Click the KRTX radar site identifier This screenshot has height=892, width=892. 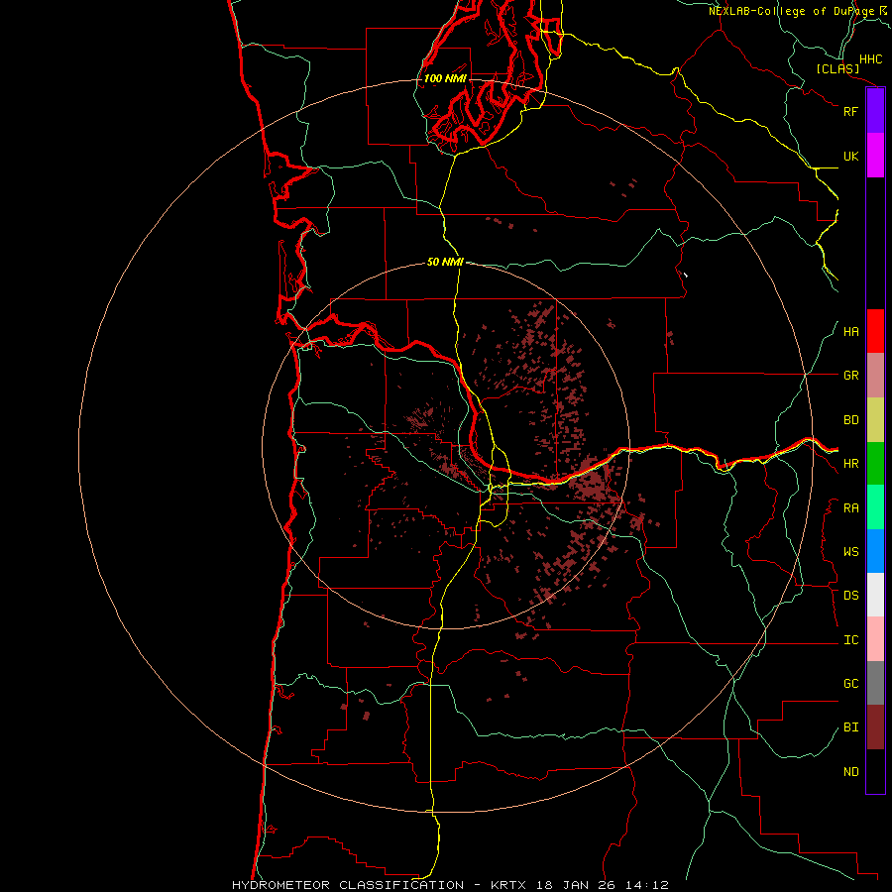point(510,885)
